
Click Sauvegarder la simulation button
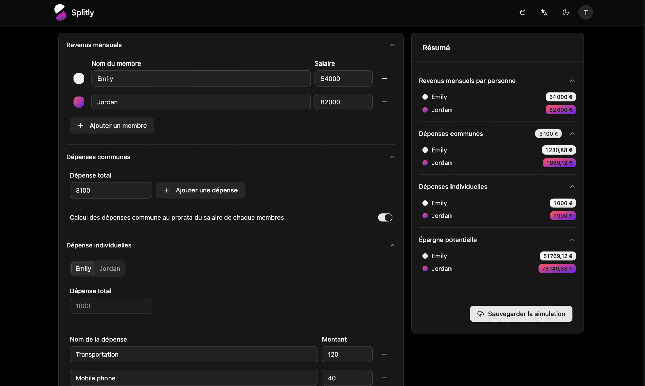click(x=521, y=314)
